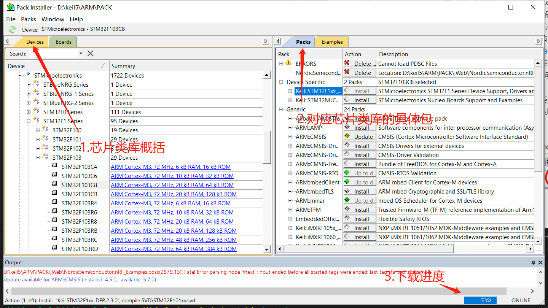
Task: Sort by the Action column header
Action: 360,54
